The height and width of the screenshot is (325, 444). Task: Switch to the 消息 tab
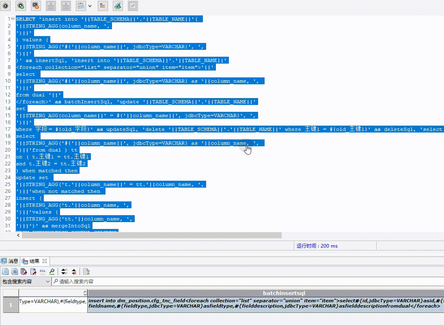10,261
